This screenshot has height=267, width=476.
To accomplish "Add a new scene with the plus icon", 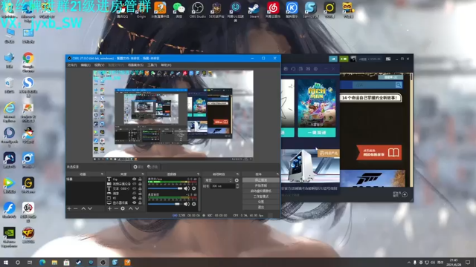I will (69, 208).
